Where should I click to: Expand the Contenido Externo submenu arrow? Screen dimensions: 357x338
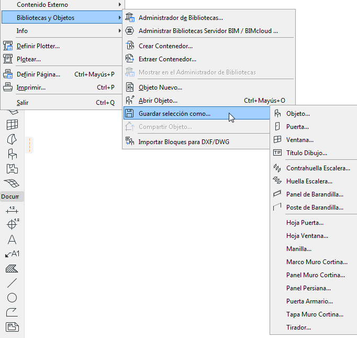click(x=120, y=4)
